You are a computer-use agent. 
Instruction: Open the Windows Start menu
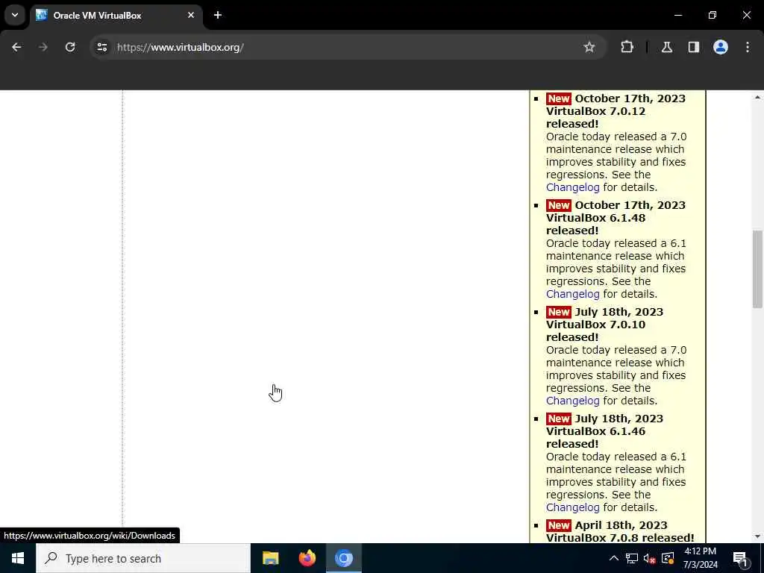pyautogui.click(x=18, y=558)
